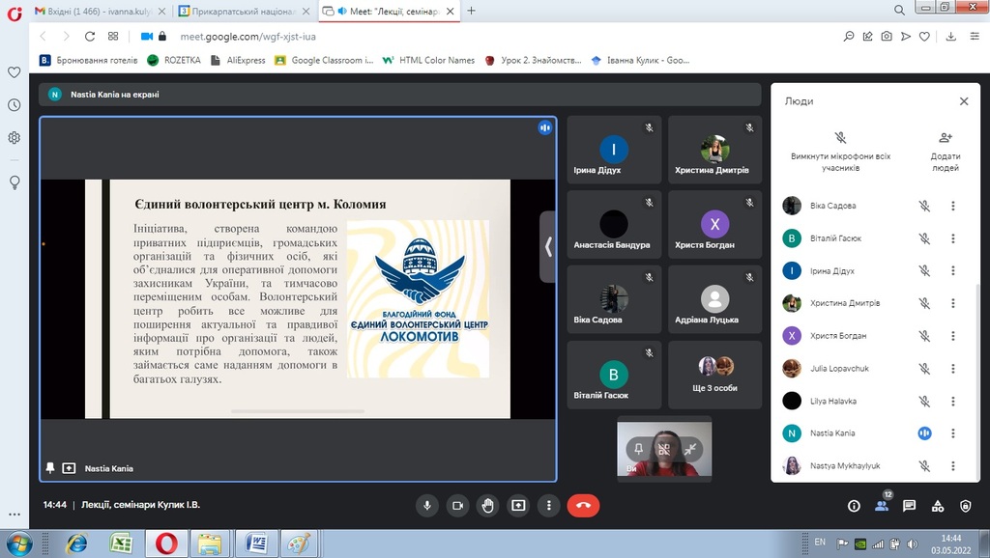The image size is (990, 558).
Task: Toggle your microphone in the call bar
Action: coord(426,505)
